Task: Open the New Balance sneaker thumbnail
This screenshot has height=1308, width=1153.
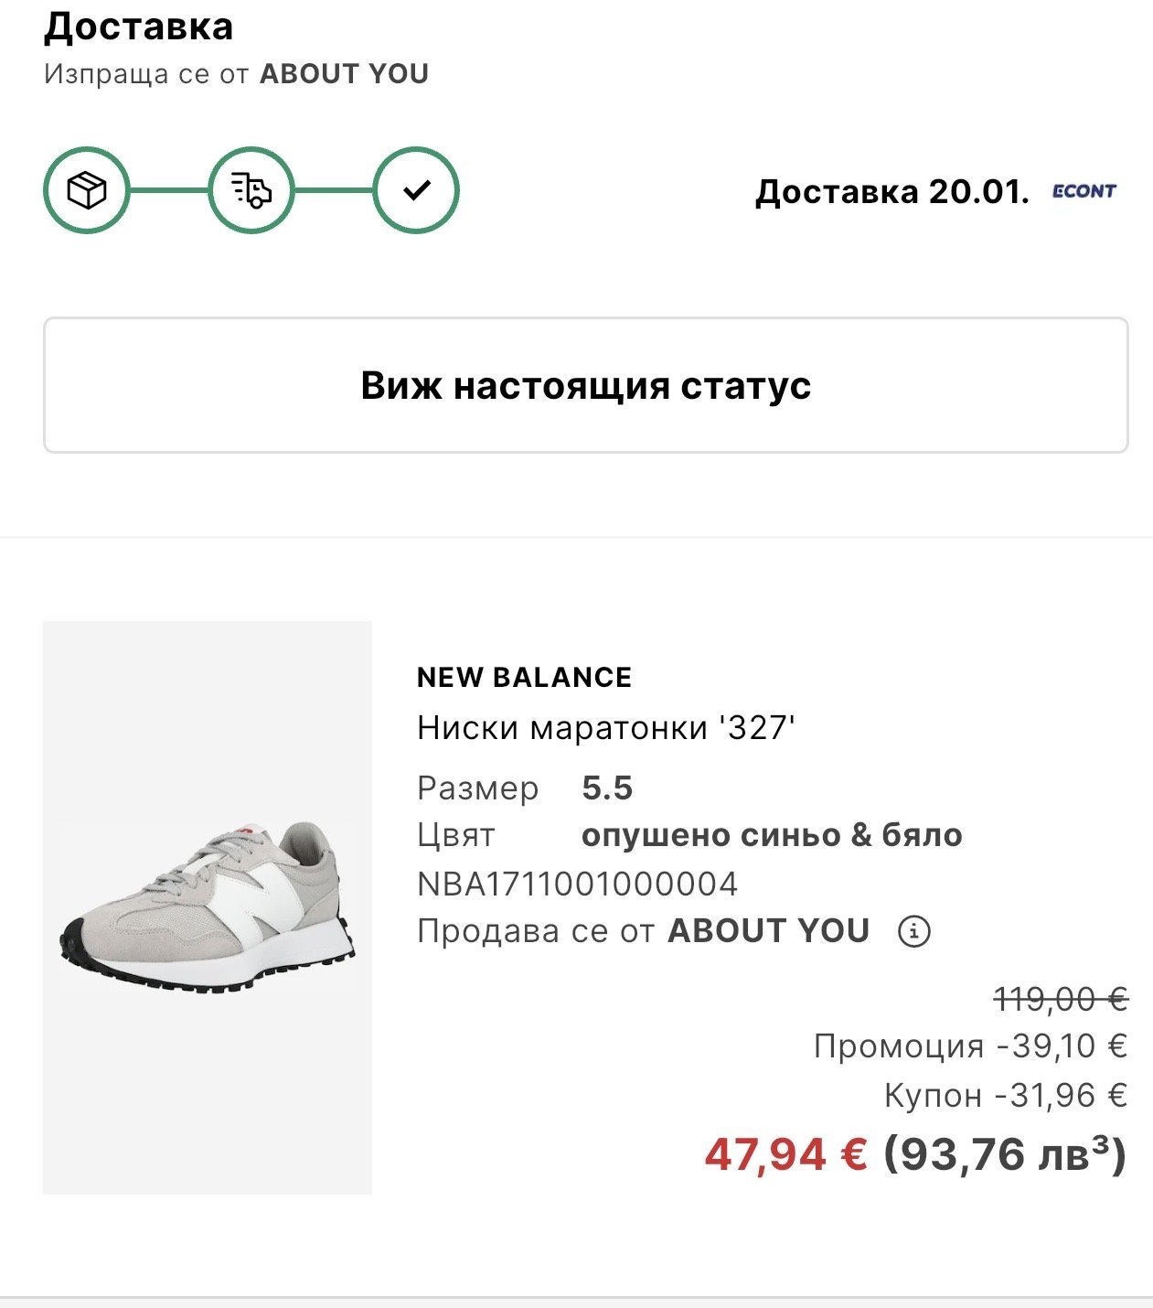Action: (208, 907)
